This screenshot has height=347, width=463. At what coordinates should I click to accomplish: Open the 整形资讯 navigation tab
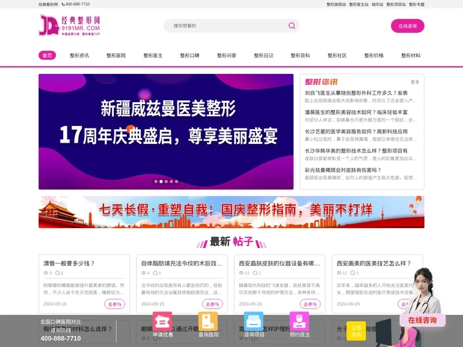[x=79, y=55]
